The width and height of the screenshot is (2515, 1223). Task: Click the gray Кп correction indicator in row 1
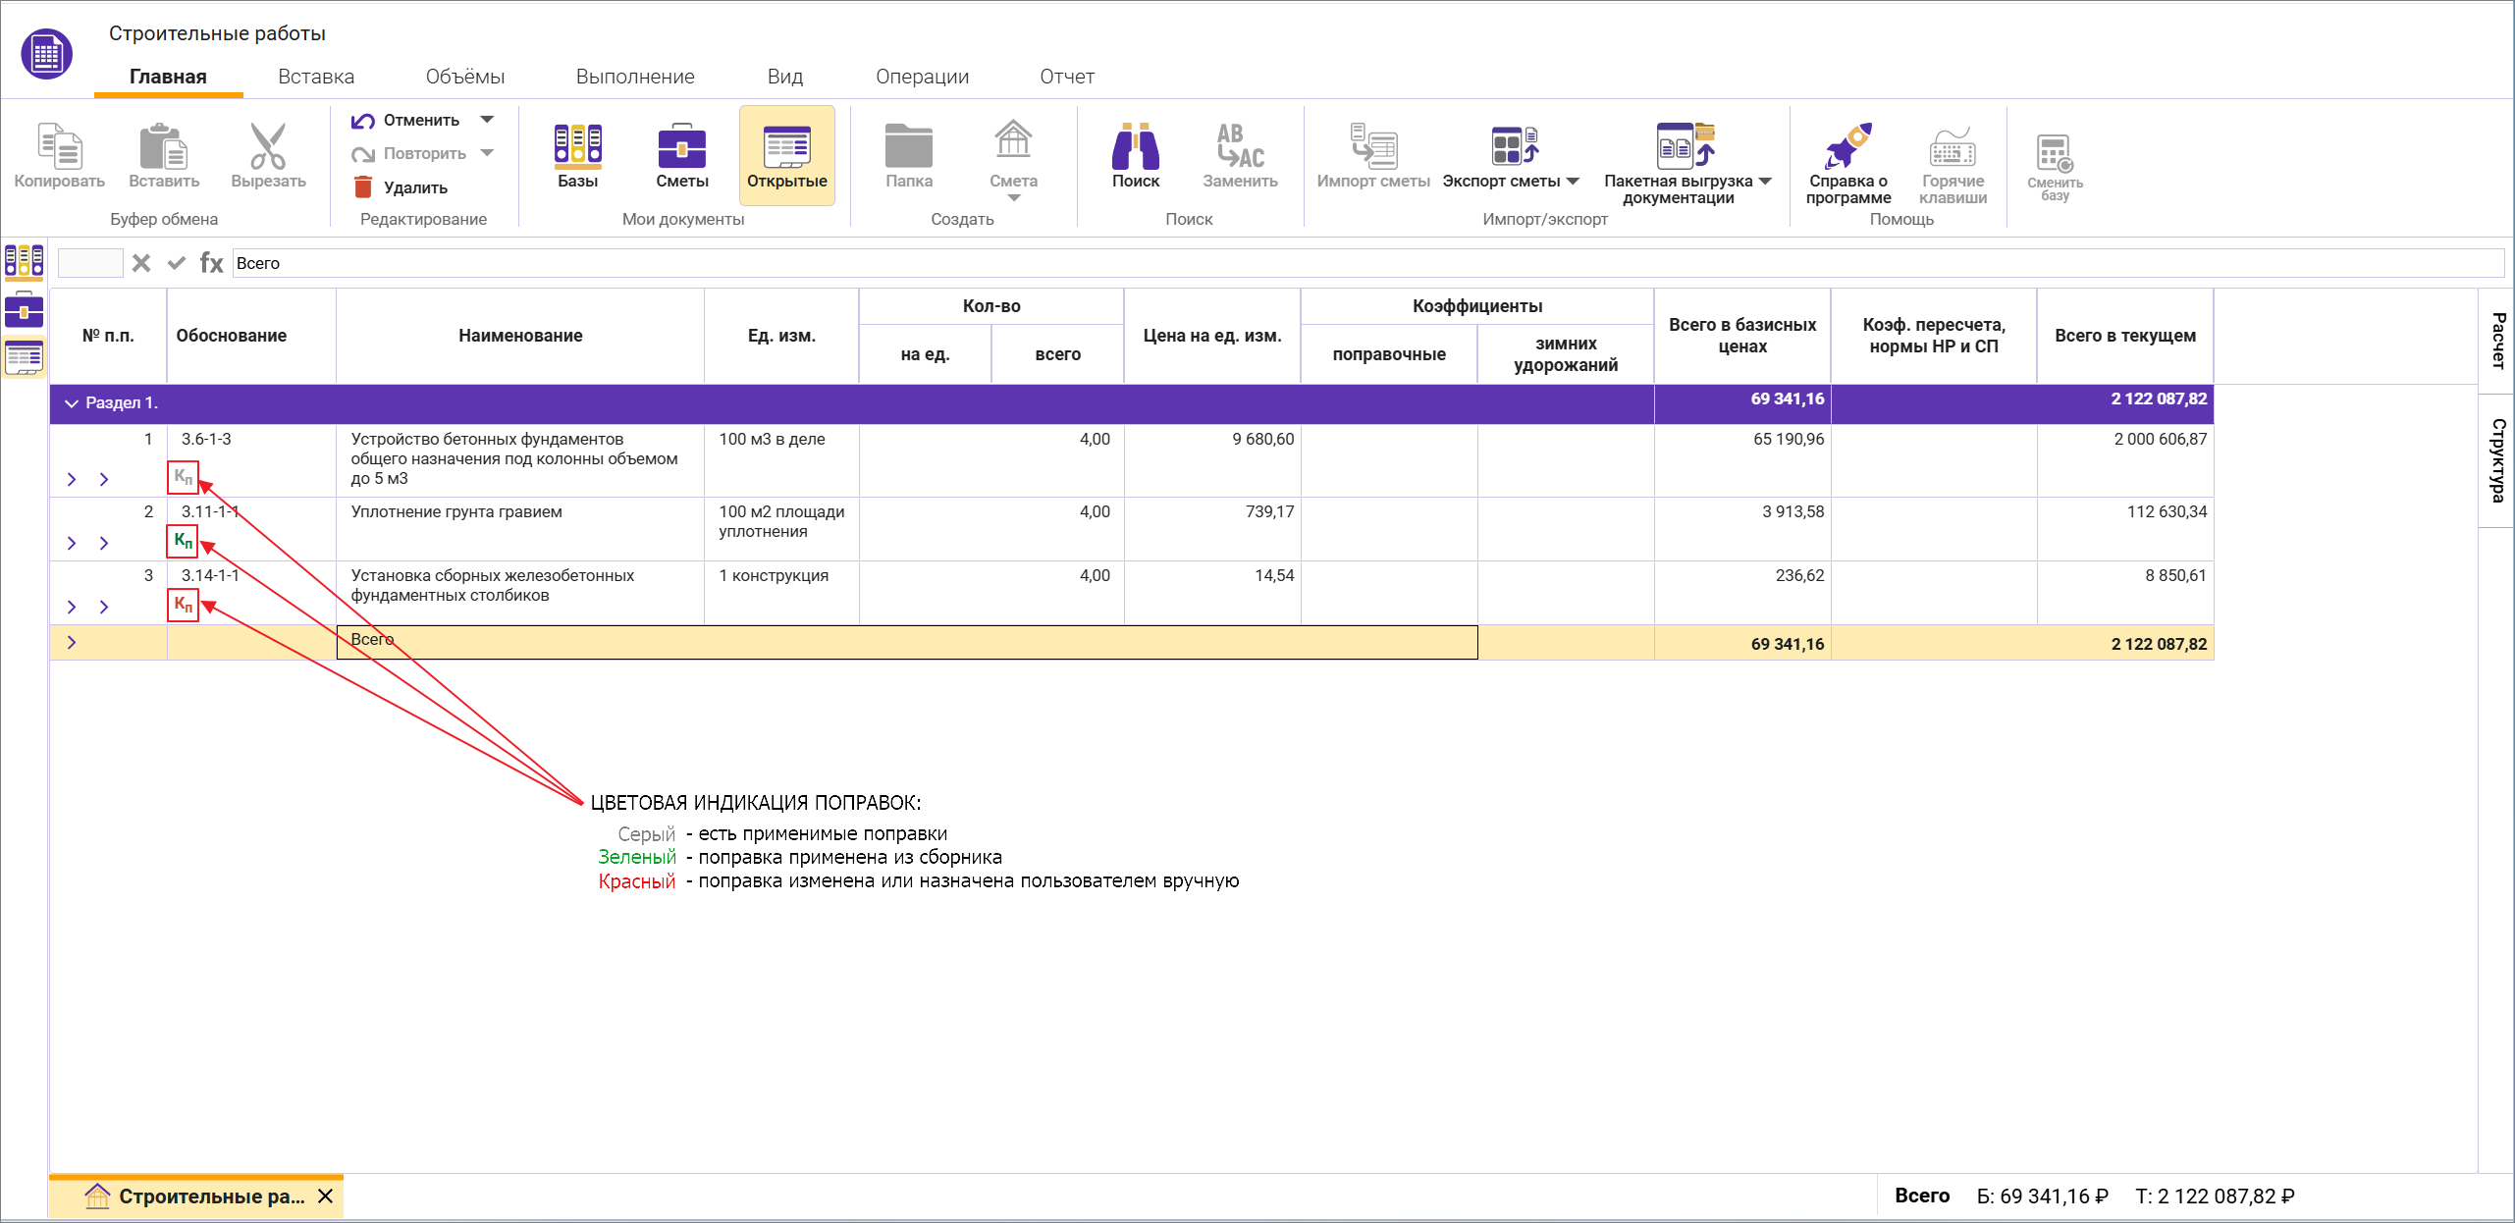pyautogui.click(x=184, y=478)
